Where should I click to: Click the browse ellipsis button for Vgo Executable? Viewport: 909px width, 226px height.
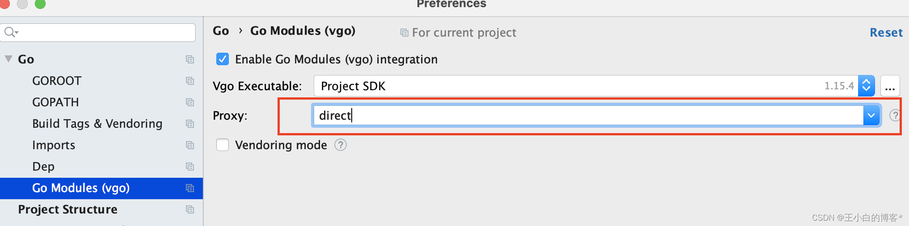890,86
